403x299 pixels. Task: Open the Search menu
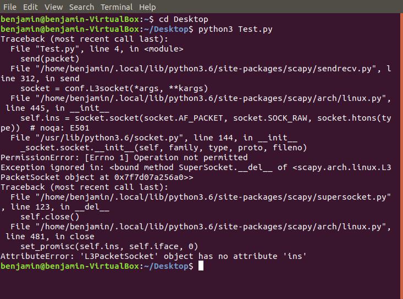81,7
